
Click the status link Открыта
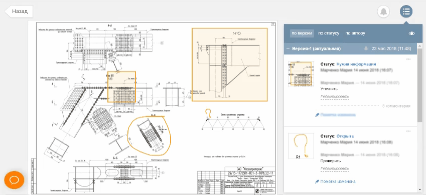tap(345, 136)
